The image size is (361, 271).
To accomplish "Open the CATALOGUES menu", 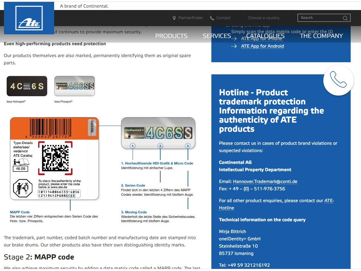I will click(266, 36).
